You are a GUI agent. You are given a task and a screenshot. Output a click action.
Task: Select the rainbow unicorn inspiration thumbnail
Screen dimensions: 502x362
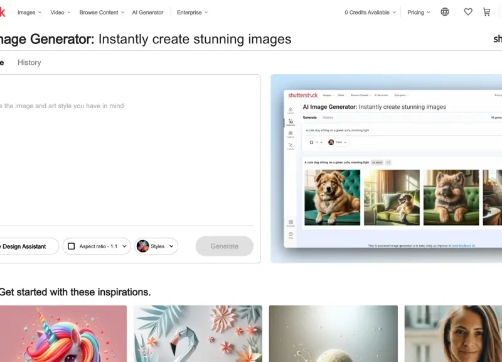pyautogui.click(x=63, y=334)
